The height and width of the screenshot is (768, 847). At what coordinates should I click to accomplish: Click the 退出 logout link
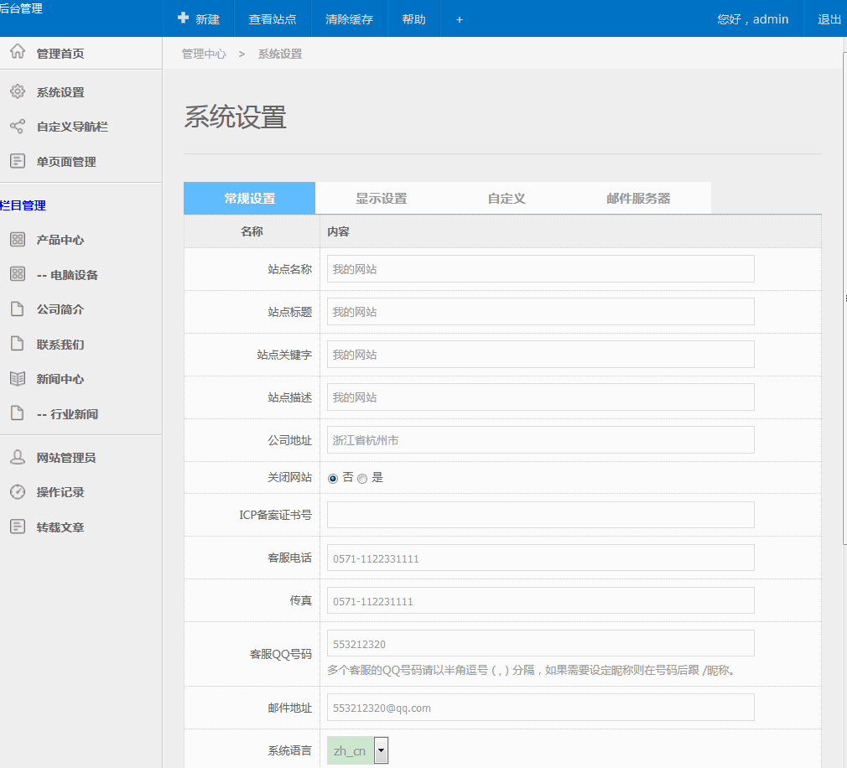click(829, 19)
